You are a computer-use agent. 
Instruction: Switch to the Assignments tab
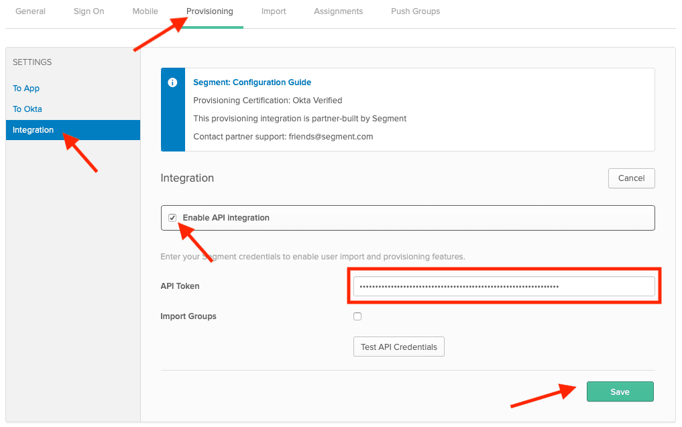[x=338, y=11]
